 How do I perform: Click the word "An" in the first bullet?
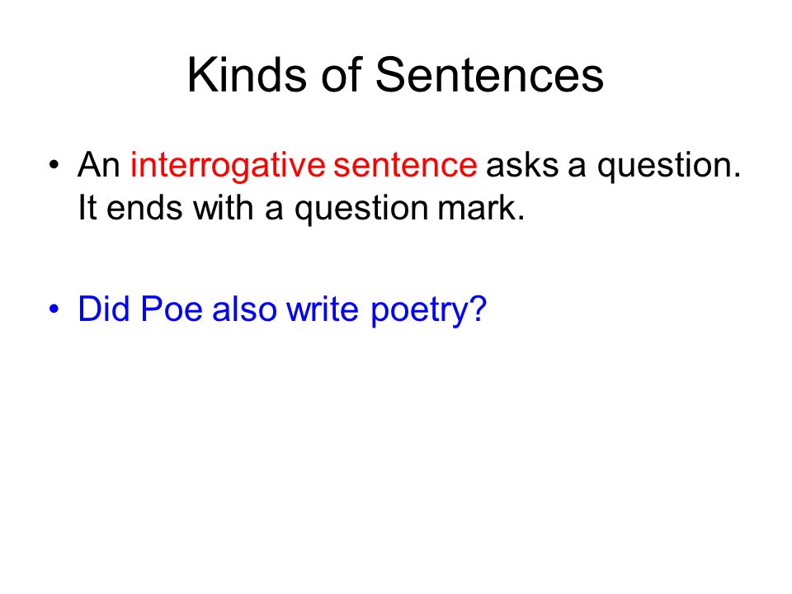pyautogui.click(x=99, y=165)
